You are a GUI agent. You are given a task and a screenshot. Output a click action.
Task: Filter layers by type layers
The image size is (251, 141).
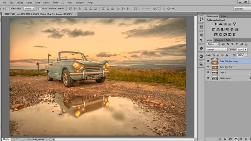pyautogui.click(x=232, y=44)
